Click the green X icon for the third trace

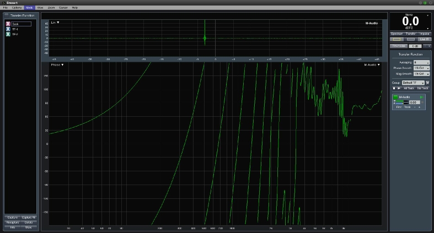click(x=8, y=34)
